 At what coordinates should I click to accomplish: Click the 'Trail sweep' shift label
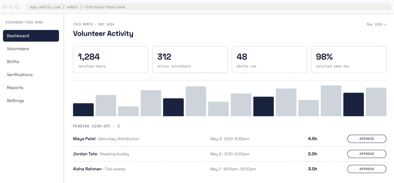click(x=115, y=169)
